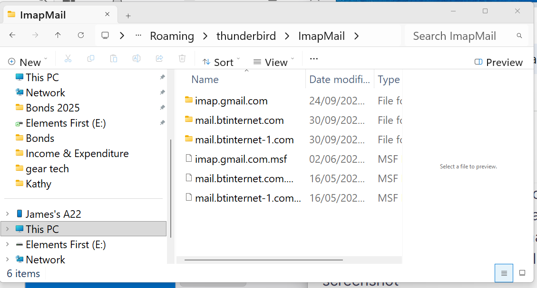Expand James's A22 tree node
The image size is (537, 288).
click(x=8, y=214)
